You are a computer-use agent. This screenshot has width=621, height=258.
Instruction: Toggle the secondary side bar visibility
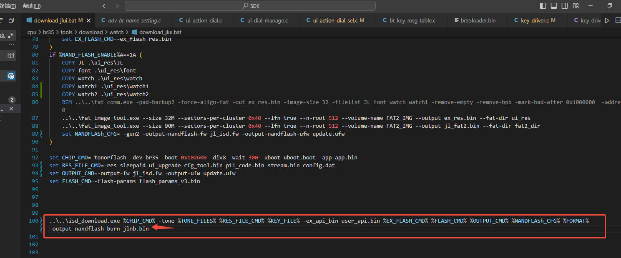point(565,6)
